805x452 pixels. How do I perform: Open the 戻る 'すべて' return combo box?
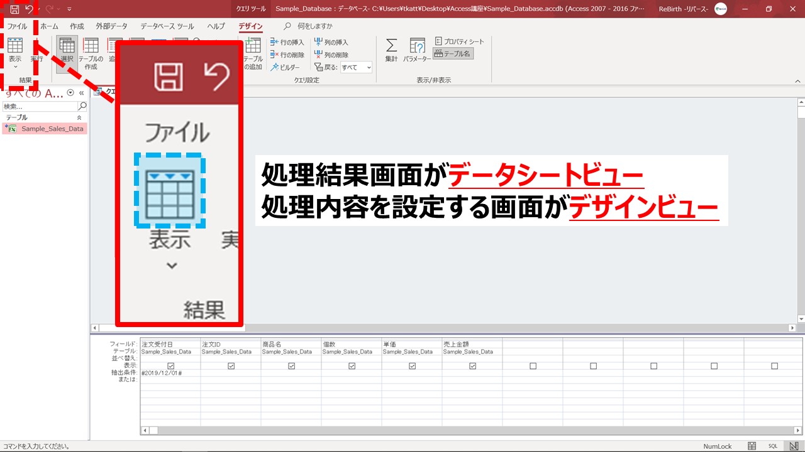coord(357,67)
